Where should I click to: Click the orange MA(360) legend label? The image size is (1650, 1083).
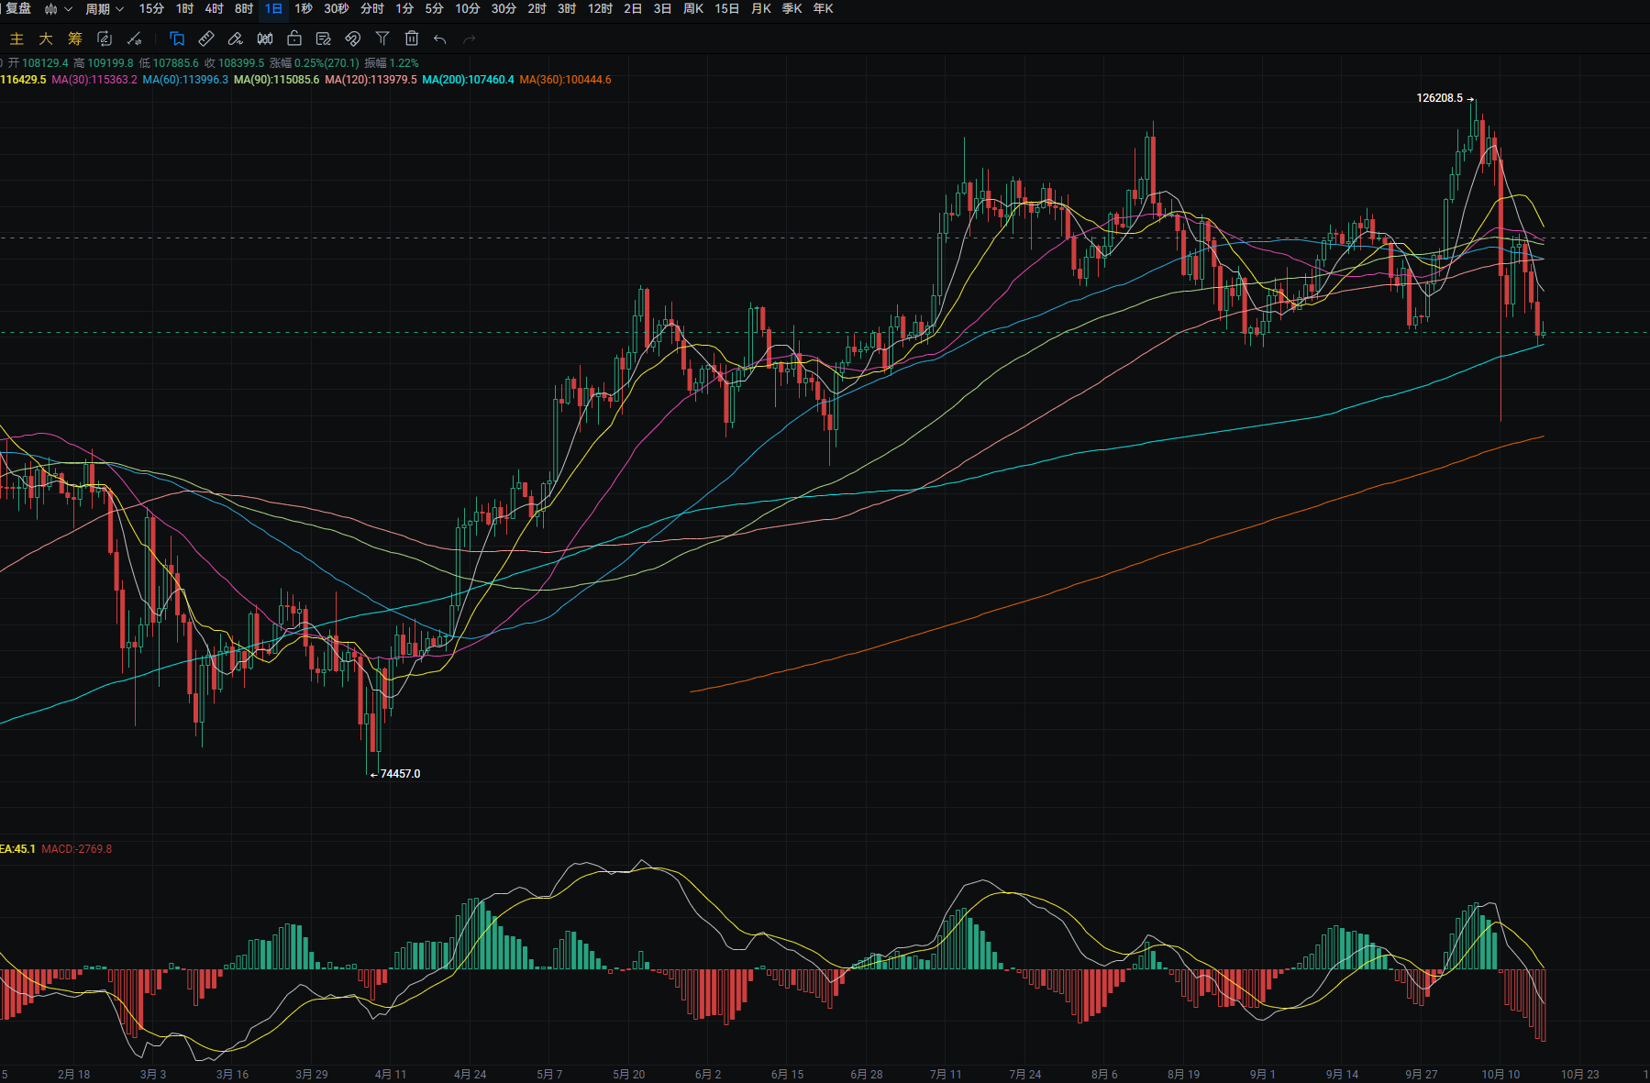point(565,80)
